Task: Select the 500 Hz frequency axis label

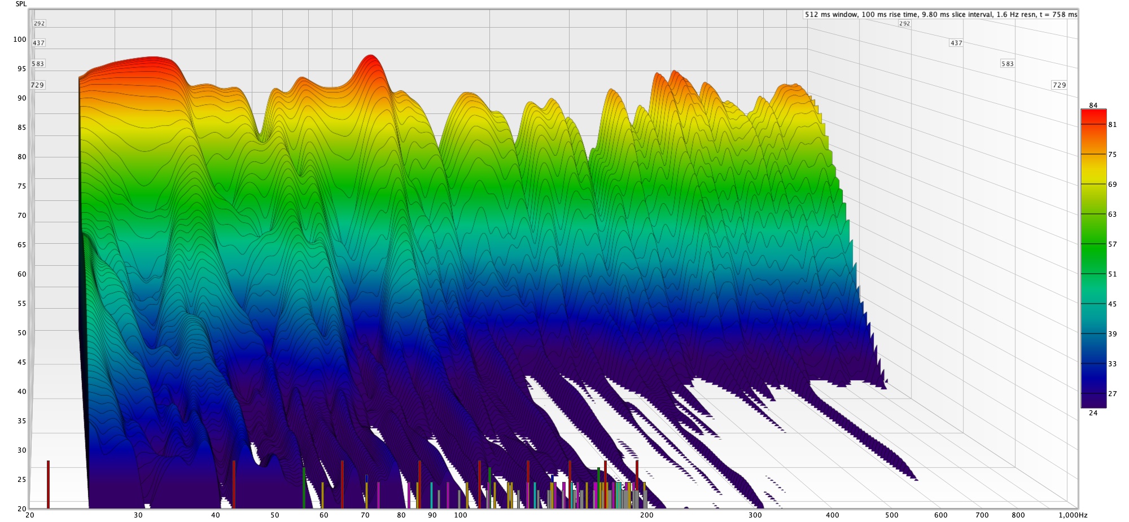Action: [891, 515]
